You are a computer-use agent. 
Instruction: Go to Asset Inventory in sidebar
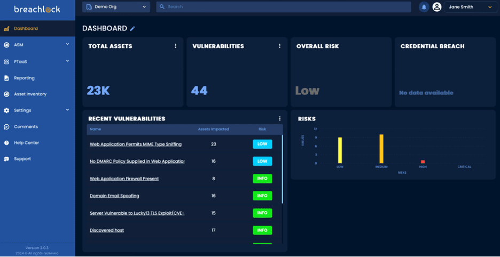click(30, 94)
